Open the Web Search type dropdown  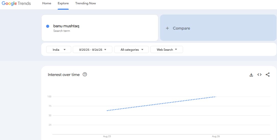[x=167, y=50]
